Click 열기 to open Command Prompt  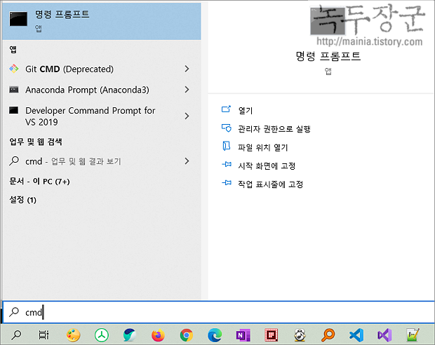click(x=246, y=111)
